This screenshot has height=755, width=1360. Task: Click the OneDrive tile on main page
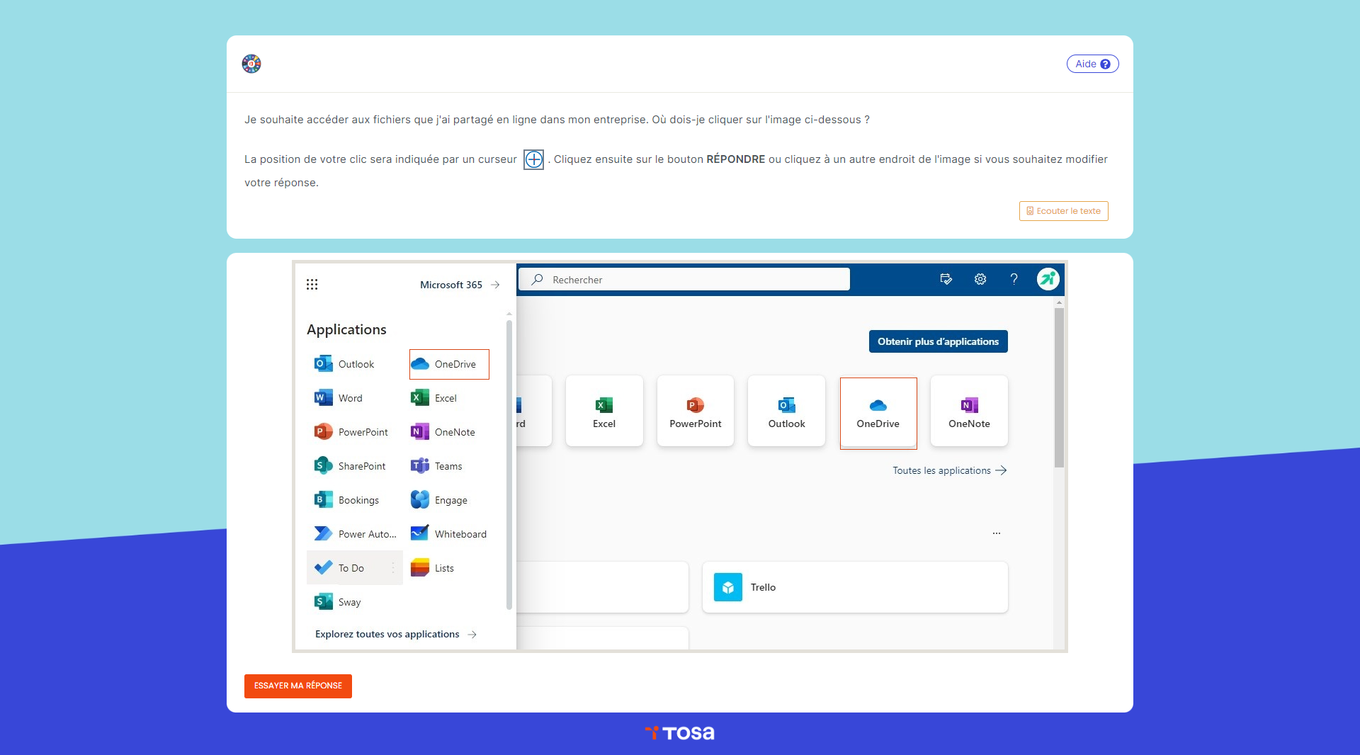(878, 413)
